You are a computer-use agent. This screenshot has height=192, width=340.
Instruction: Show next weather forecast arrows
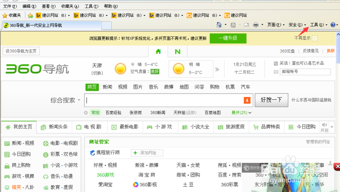217,69
